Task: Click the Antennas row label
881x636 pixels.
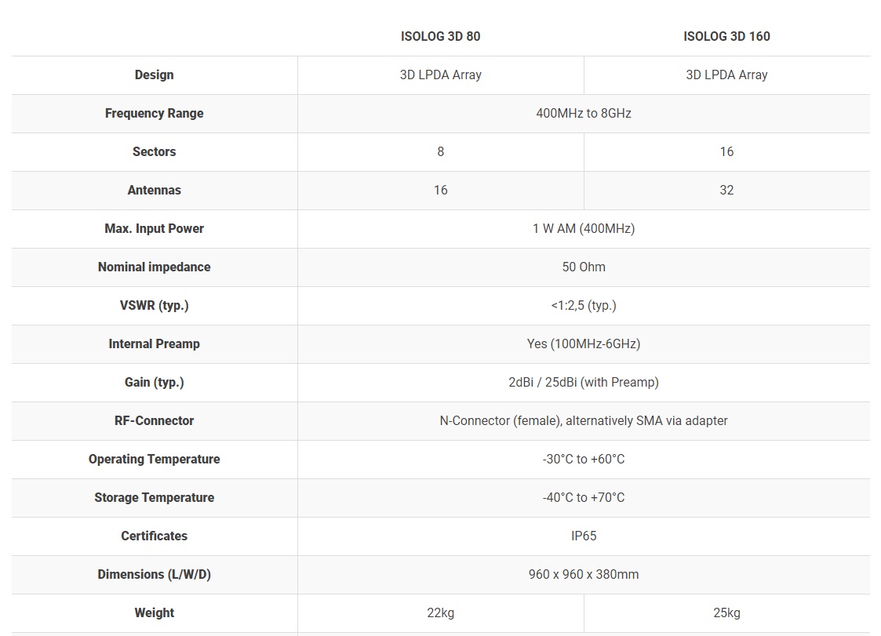Action: [x=154, y=190]
